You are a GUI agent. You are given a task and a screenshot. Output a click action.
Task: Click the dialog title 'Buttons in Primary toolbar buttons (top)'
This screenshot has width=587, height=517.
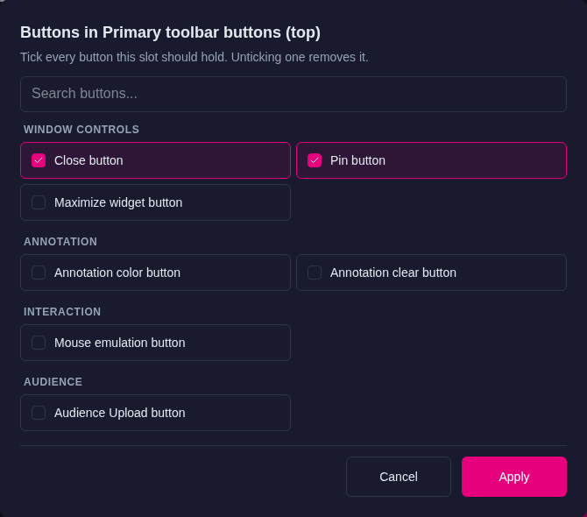(x=170, y=32)
